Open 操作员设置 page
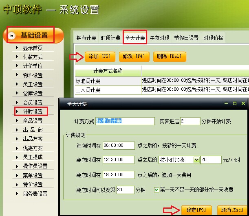This screenshot has width=249, height=216. 35,166
